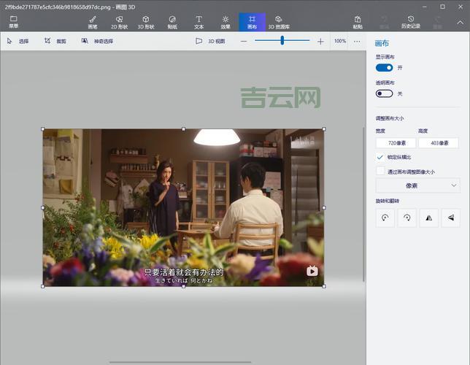Click the 旋转和翻转 label
The height and width of the screenshot is (365, 470).
click(388, 201)
